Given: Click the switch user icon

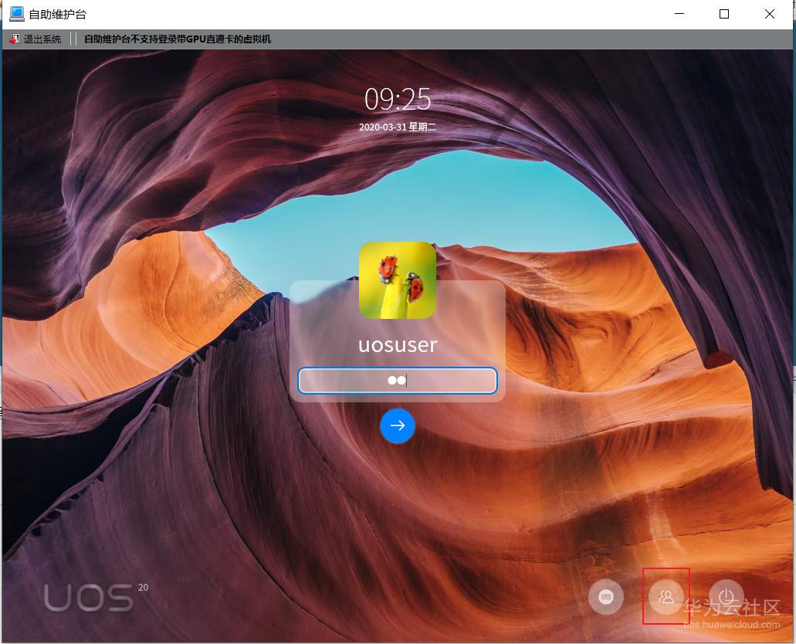Looking at the screenshot, I should click(x=666, y=597).
